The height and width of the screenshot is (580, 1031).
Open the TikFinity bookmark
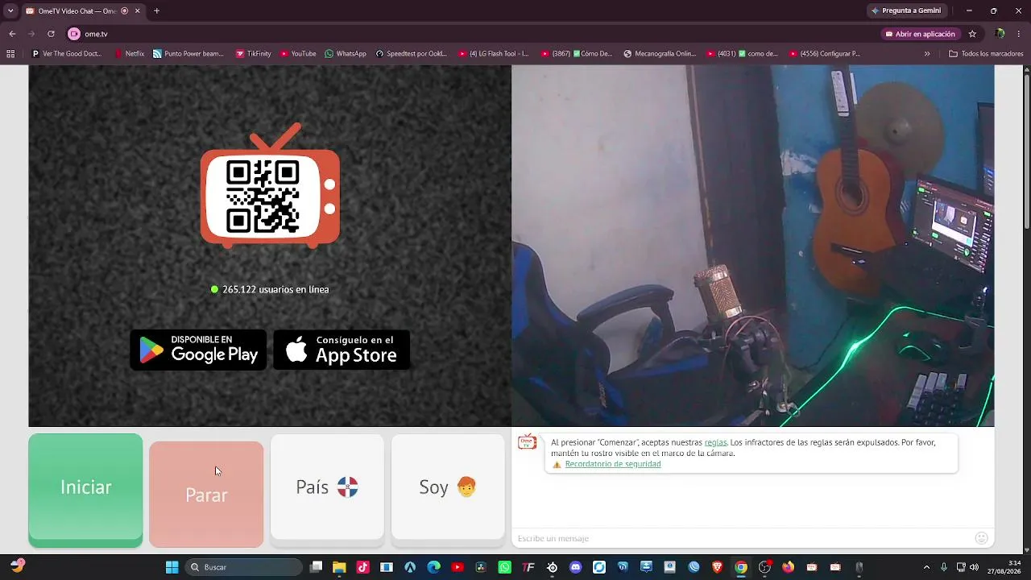(x=254, y=54)
